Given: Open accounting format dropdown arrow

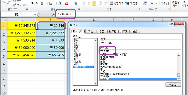Looking at the screenshot, I should coord(148,3).
